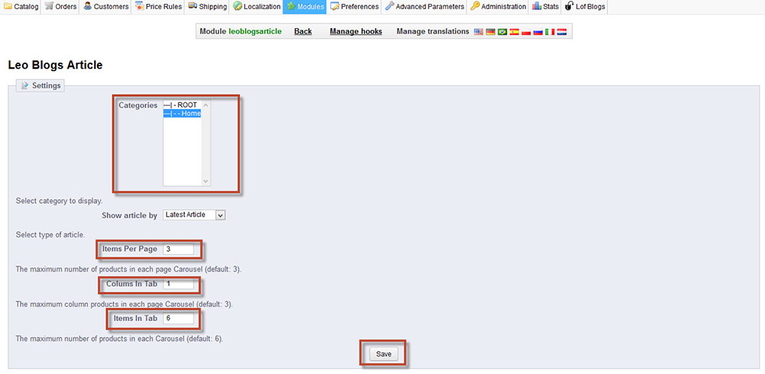Click the module name leoblogsarticle
The height and width of the screenshot is (374, 765).
coord(256,31)
